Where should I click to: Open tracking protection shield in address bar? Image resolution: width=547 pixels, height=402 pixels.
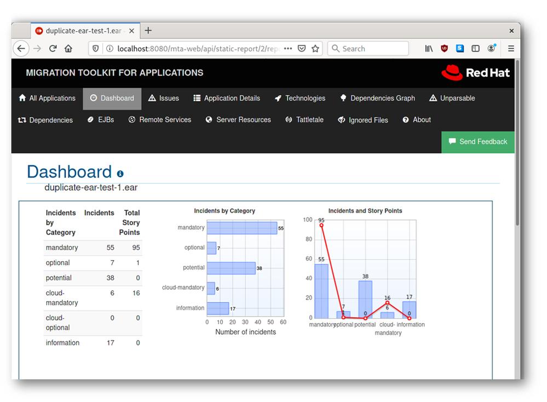point(96,49)
